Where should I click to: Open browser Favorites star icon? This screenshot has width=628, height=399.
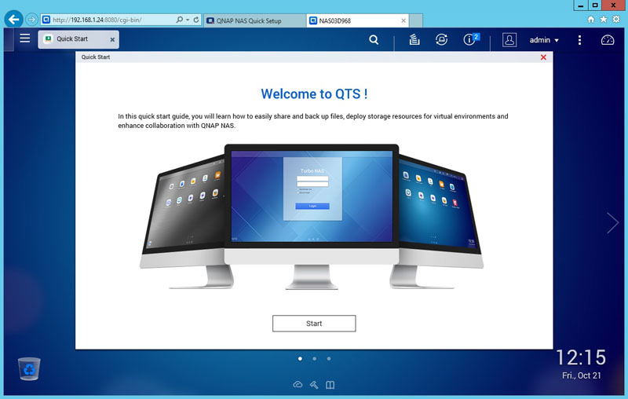coord(603,19)
